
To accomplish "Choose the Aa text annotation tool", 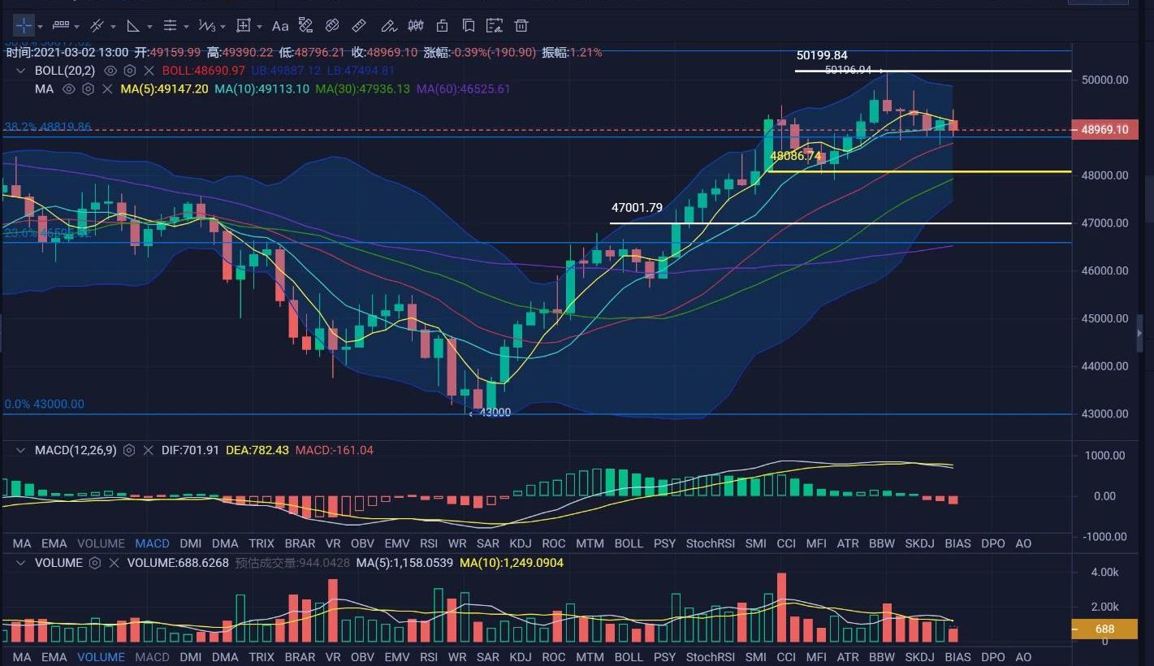I will click(280, 26).
